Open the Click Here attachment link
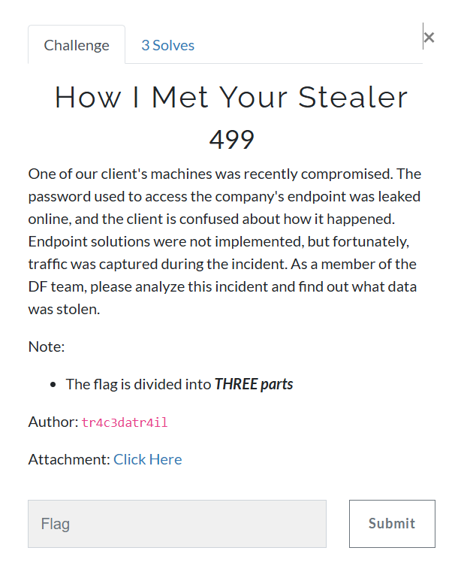This screenshot has height=584, width=458. [147, 459]
